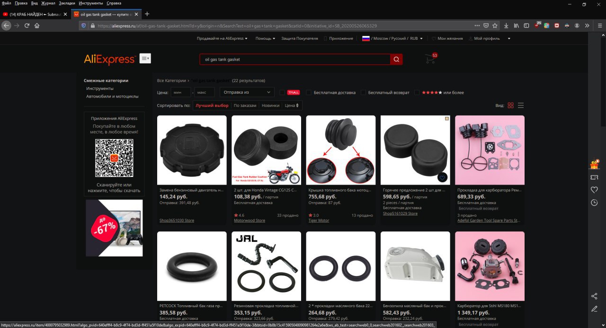The width and height of the screenshot is (606, 328).
Task: Switch to the КРАБ НАЙДЕН YouTube tab
Action: coord(35,14)
